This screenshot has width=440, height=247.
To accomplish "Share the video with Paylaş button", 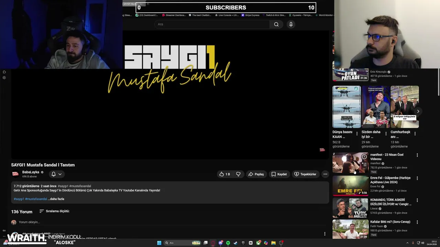I will coord(256,174).
